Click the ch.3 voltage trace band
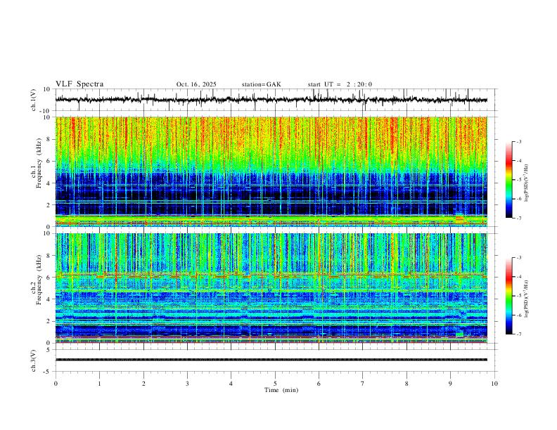The image size is (557, 430). (x=271, y=360)
